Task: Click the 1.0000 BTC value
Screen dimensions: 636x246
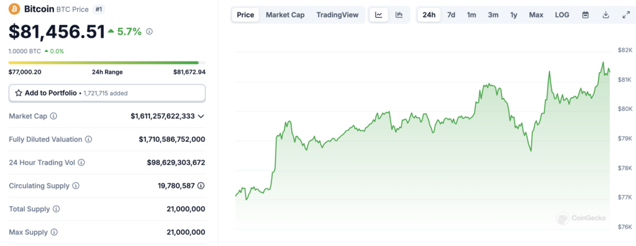Action: tap(24, 51)
